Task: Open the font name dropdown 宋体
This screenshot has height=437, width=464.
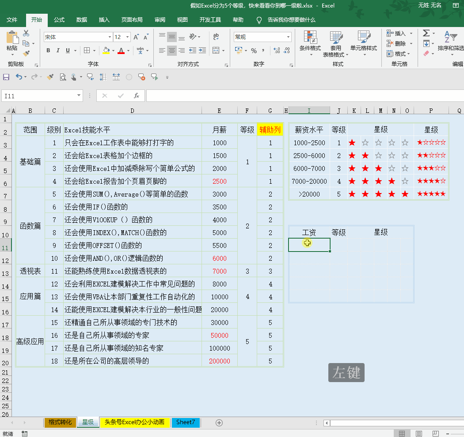Action: pos(110,37)
